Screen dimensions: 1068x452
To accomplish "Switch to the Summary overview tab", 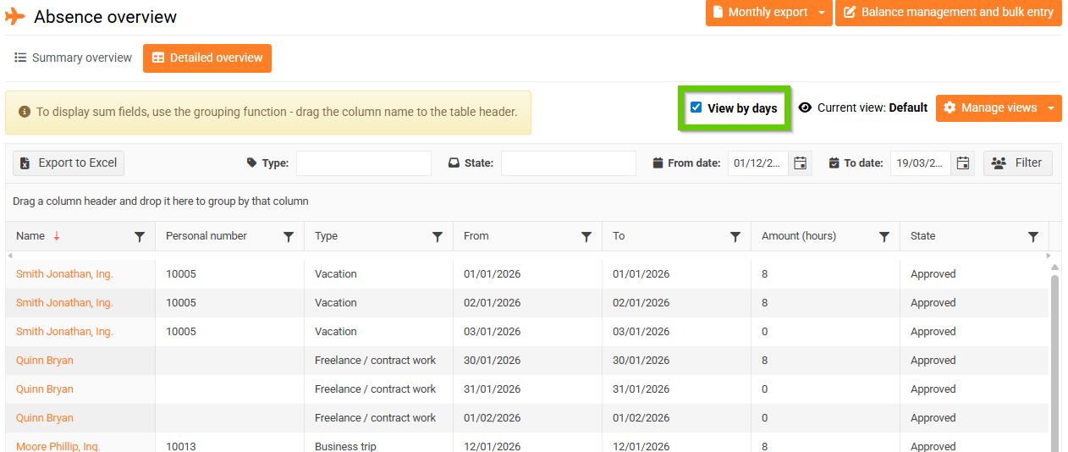I will 74,58.
